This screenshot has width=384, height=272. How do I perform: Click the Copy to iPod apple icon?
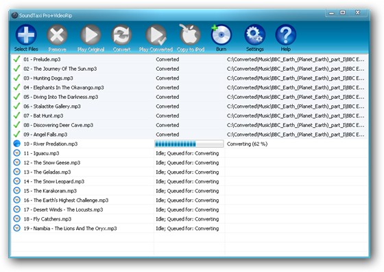[190, 34]
